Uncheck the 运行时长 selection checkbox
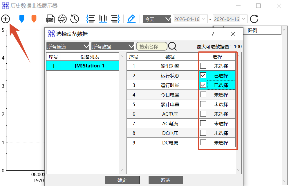This screenshot has width=289, height=186. pyautogui.click(x=203, y=85)
